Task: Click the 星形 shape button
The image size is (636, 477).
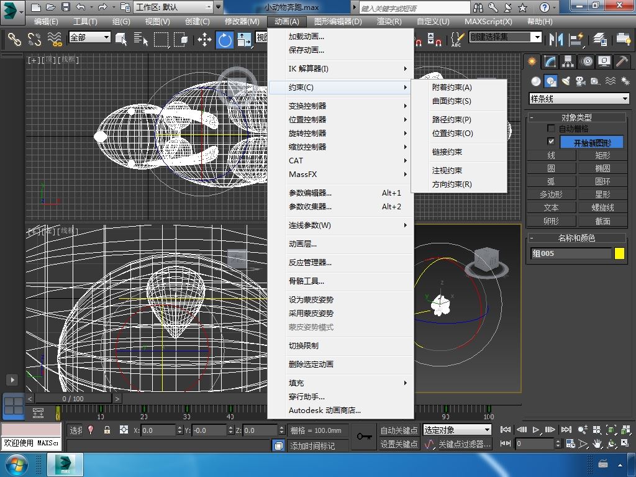Action: click(602, 194)
